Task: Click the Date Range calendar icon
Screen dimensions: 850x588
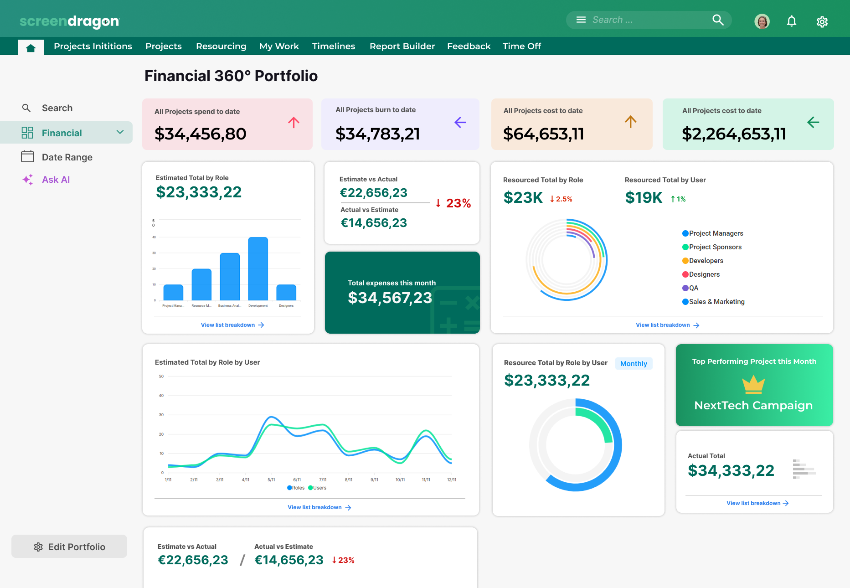Action: [x=27, y=157]
